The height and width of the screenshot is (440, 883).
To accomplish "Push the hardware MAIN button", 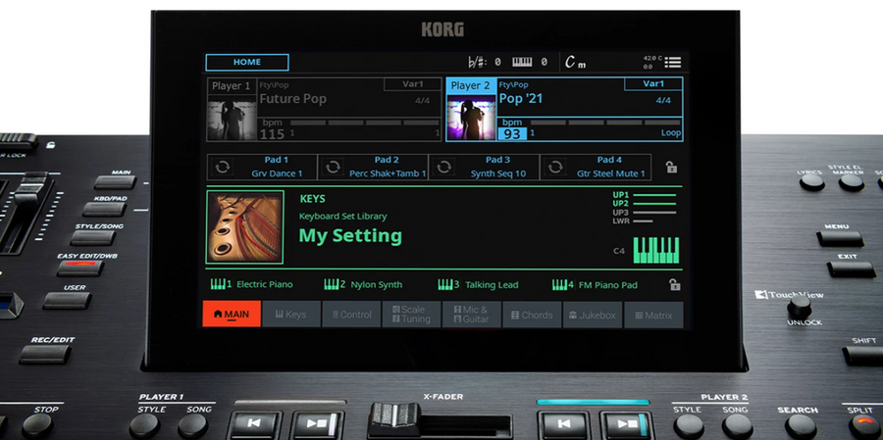I will [x=115, y=182].
